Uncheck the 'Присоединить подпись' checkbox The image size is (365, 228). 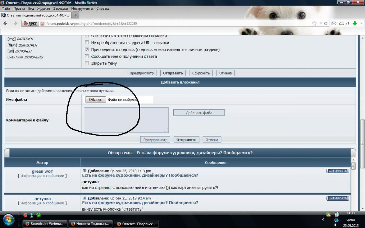87,50
